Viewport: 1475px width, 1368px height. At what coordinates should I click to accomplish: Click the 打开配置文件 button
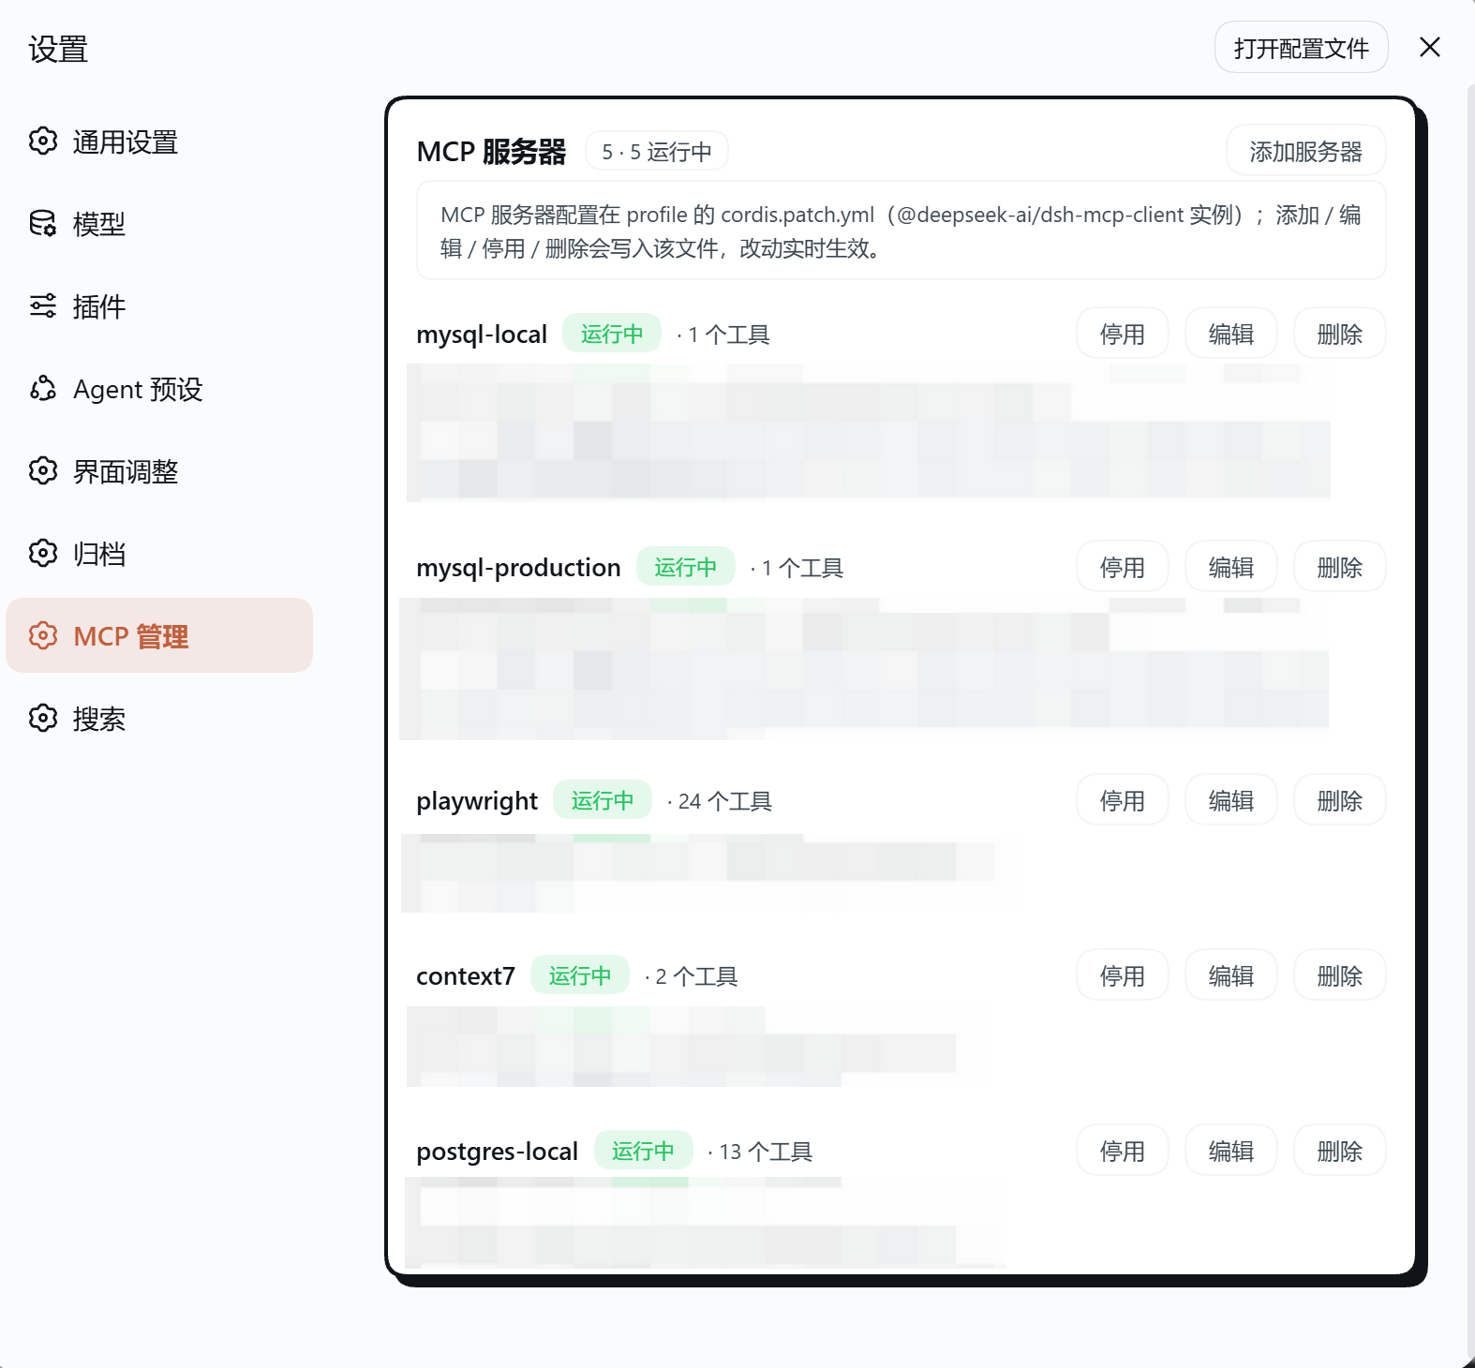1302,48
